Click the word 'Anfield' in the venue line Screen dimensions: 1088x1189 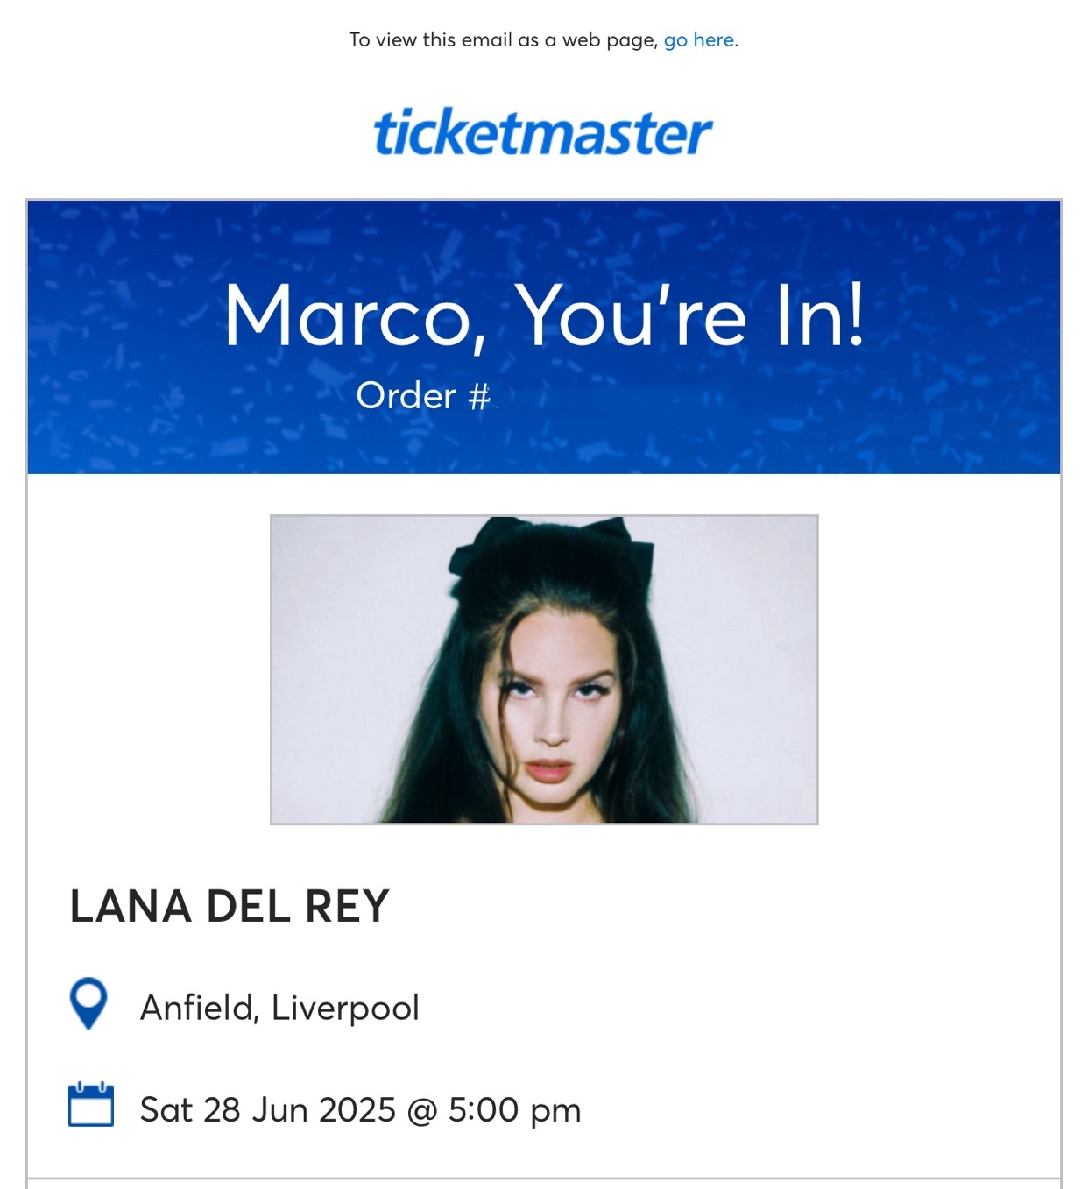coord(200,1008)
